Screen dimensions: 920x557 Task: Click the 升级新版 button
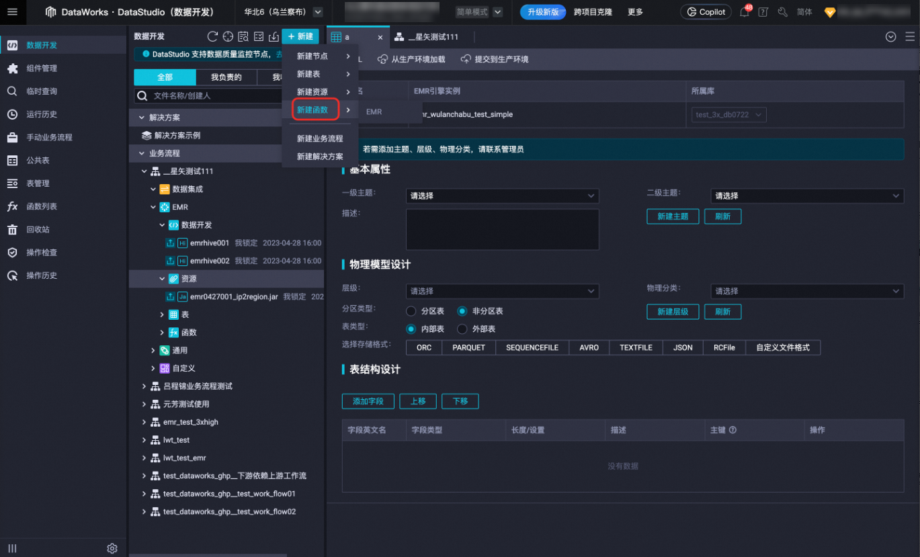point(543,12)
